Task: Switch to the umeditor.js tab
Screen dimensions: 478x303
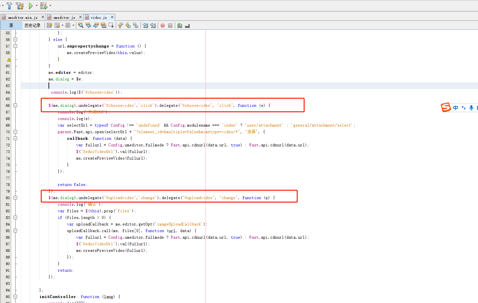Action: coord(64,17)
